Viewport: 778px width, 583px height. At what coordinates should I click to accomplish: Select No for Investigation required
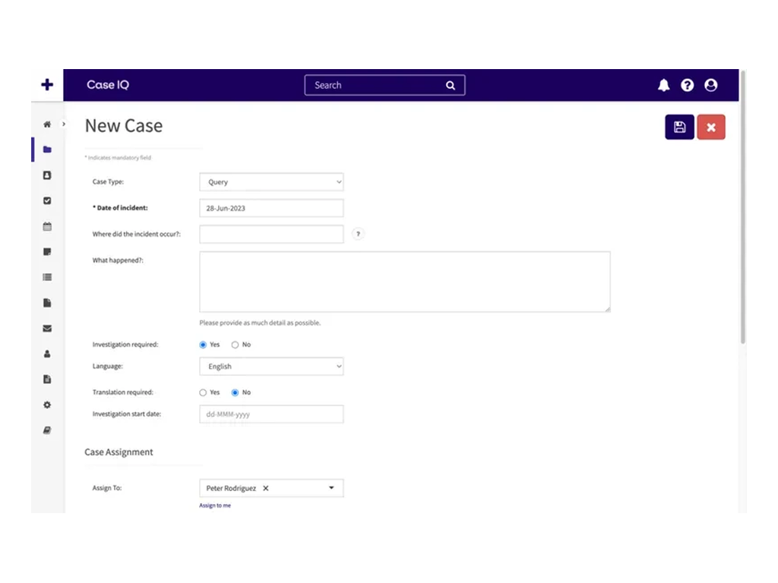[x=236, y=345]
